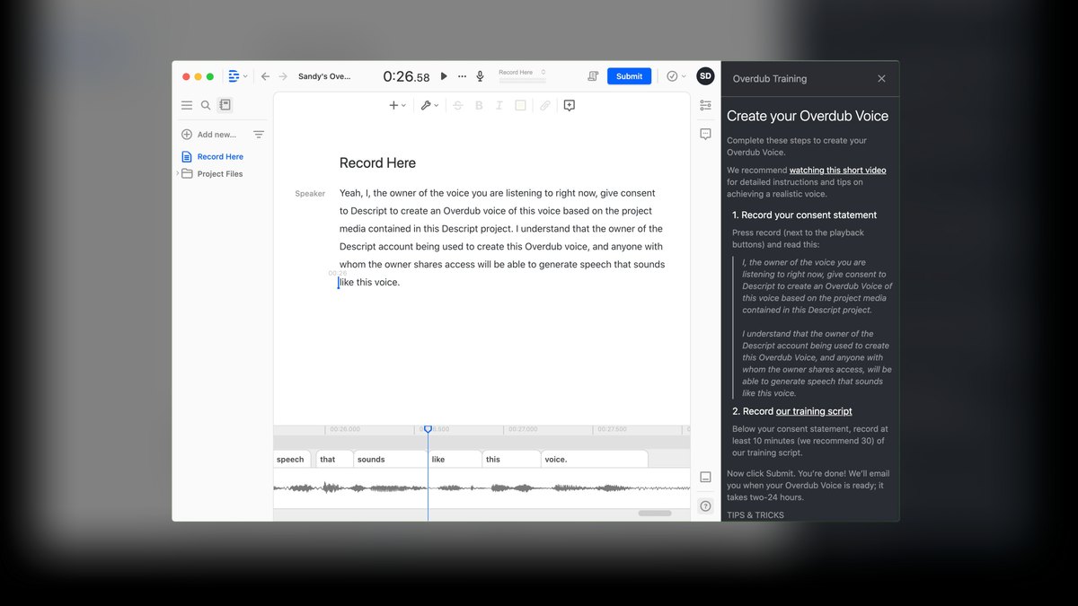Play the recording
Image resolution: width=1078 pixels, height=606 pixels.
(x=444, y=76)
